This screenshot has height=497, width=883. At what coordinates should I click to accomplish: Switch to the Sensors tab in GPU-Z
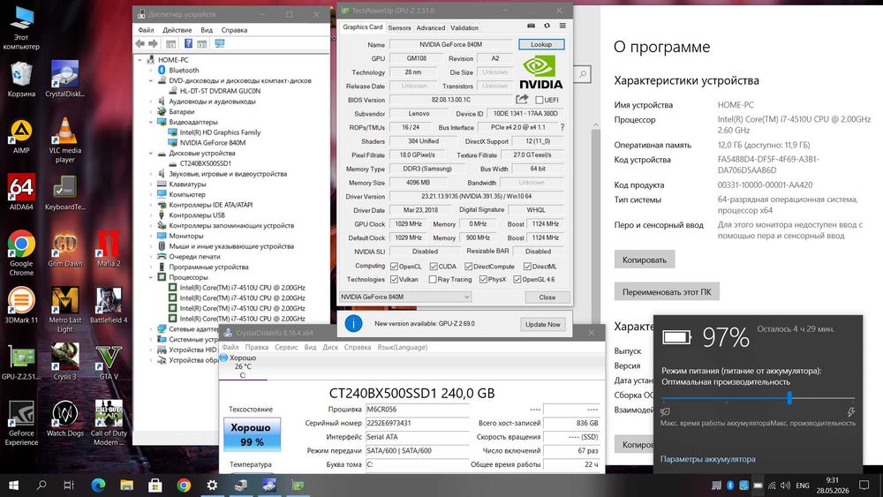[399, 27]
